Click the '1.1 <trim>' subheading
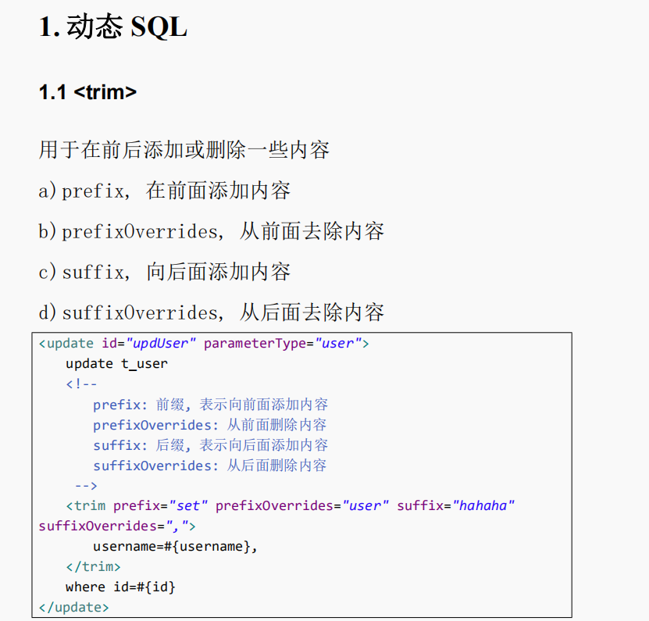649x621 pixels. pos(87,92)
